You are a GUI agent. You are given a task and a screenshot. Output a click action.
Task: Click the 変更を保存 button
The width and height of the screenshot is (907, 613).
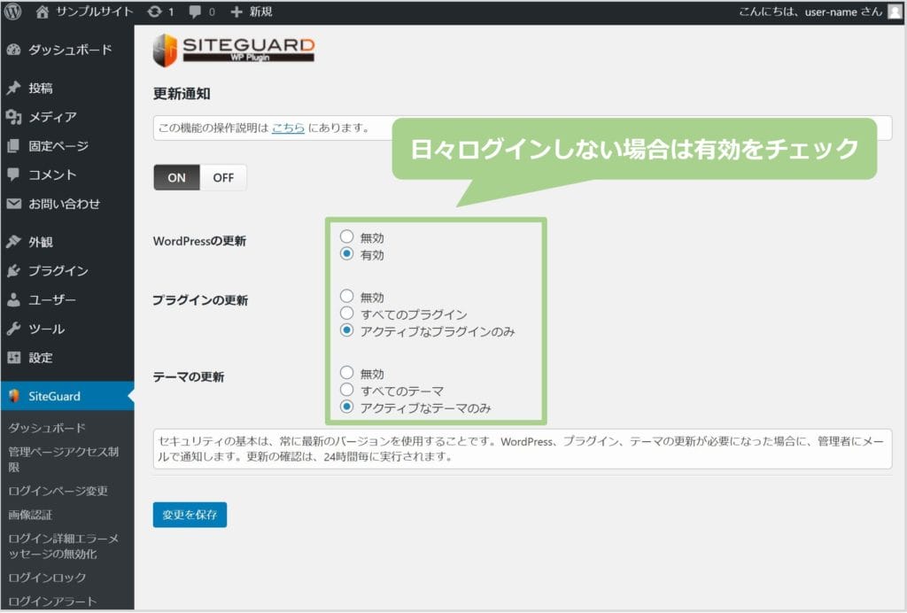190,515
